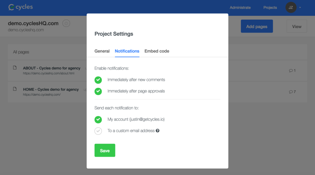Click the https://demo.cycleshq.com/ URL text

coord(42,95)
